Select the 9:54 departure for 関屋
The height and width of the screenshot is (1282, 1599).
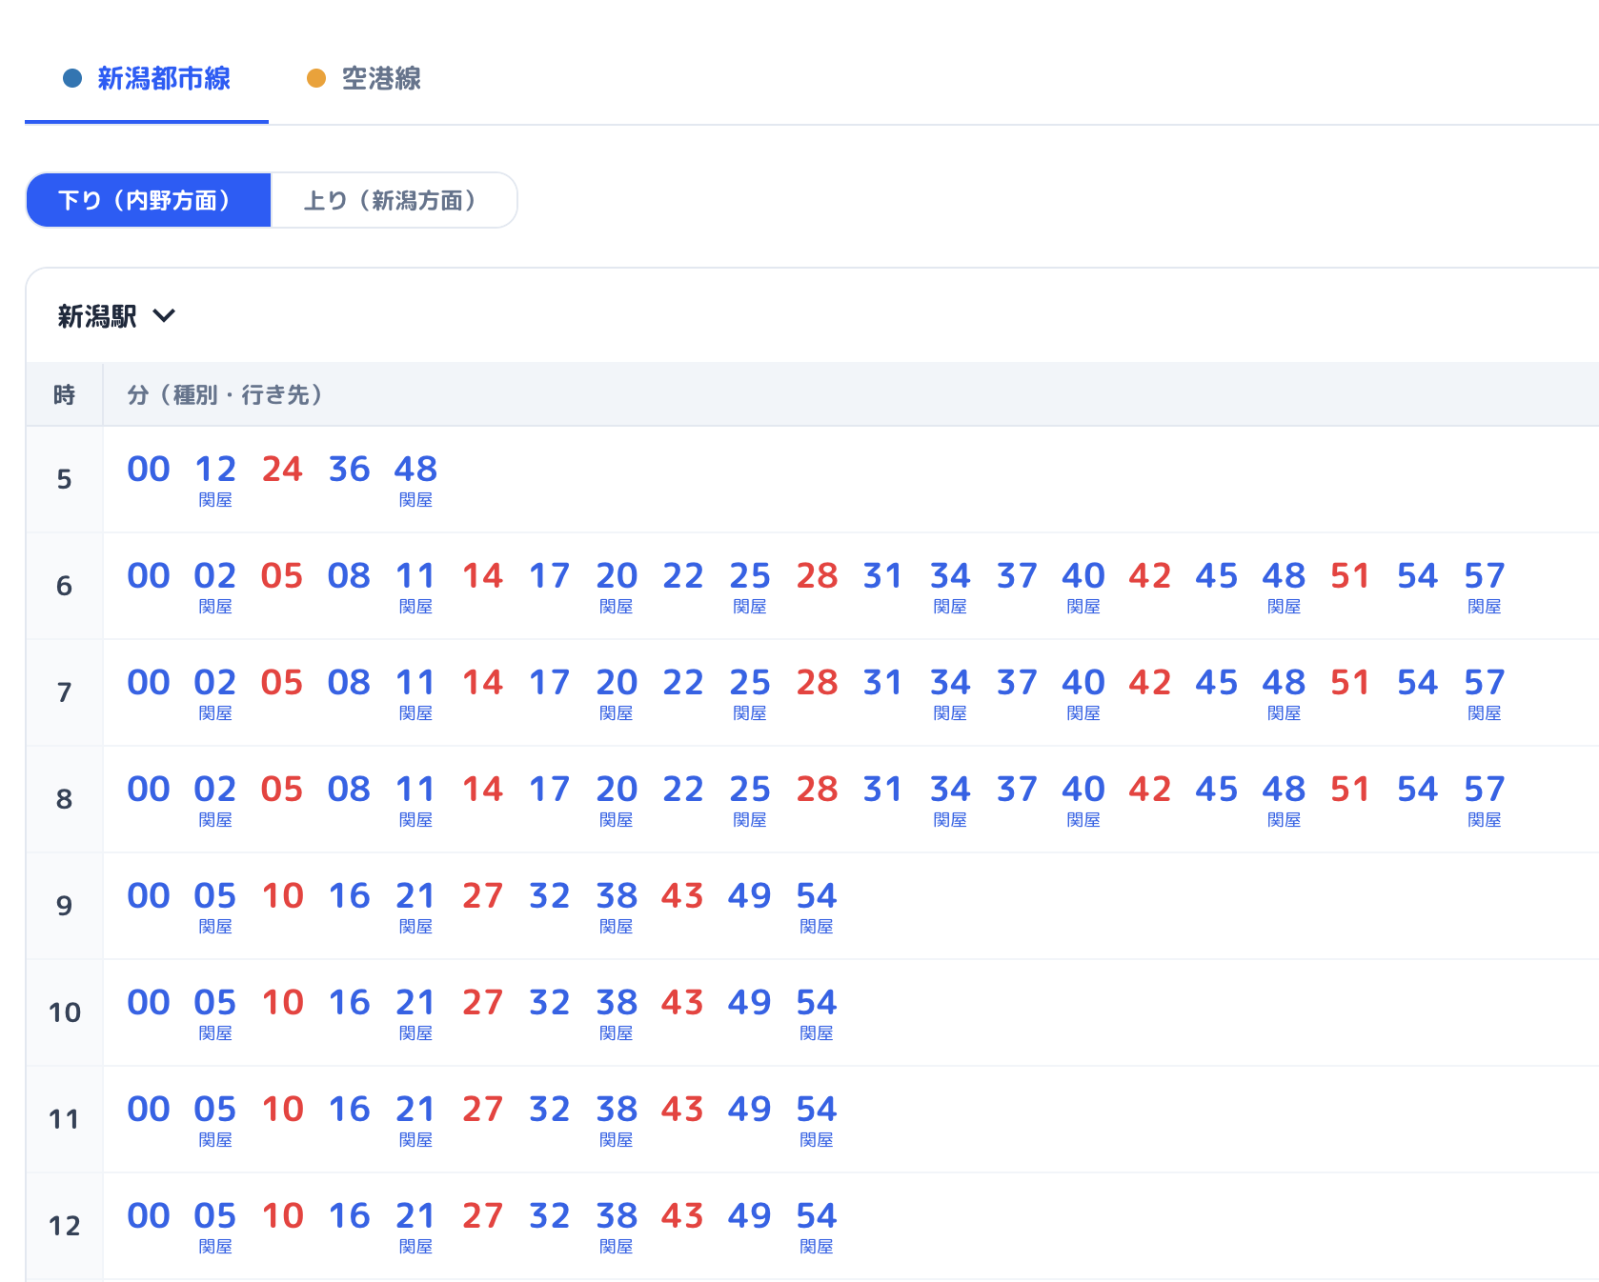tap(817, 906)
